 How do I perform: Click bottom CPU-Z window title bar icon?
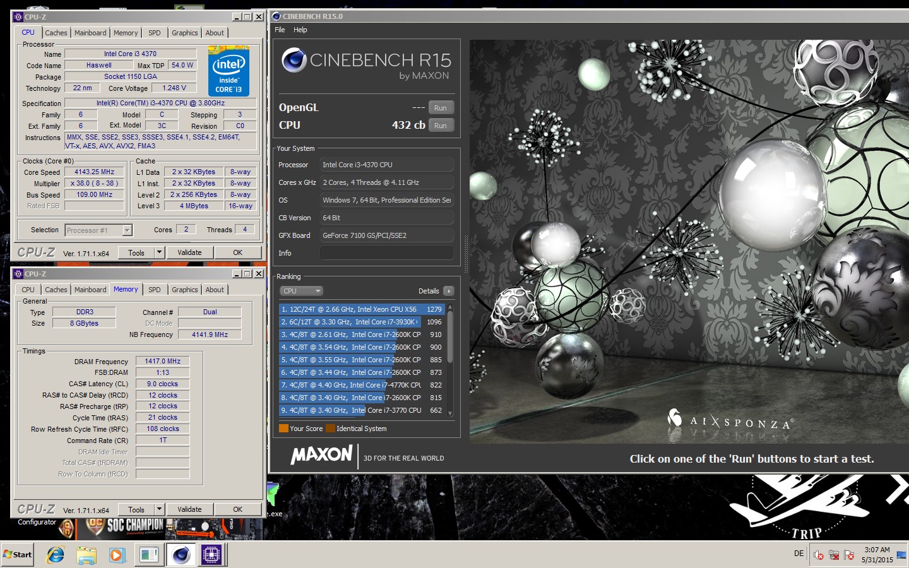point(18,274)
